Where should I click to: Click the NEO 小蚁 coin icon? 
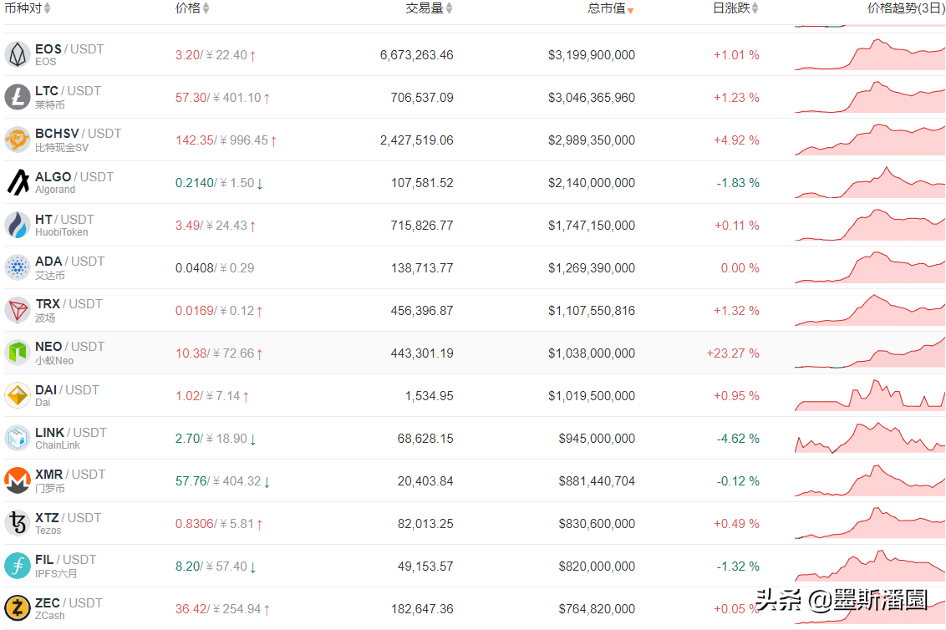click(18, 352)
